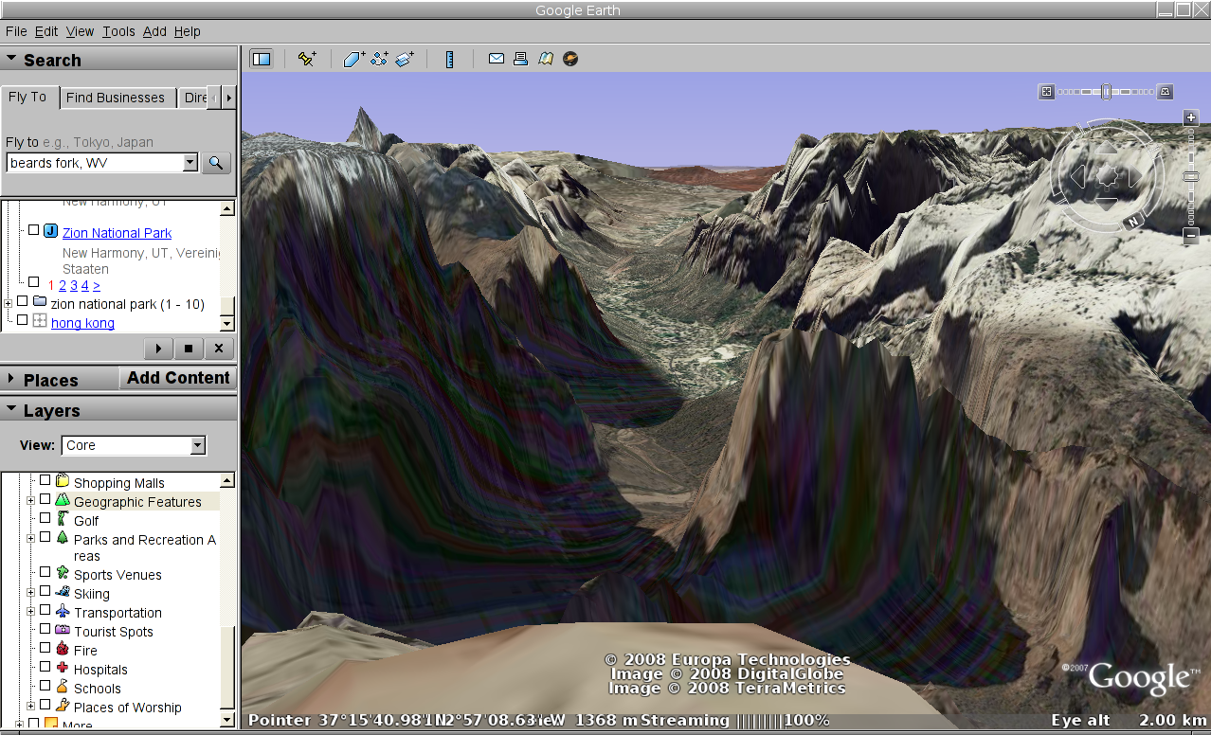This screenshot has height=735, width=1211.
Task: Open the Fly to search history dropdown
Action: (x=190, y=163)
